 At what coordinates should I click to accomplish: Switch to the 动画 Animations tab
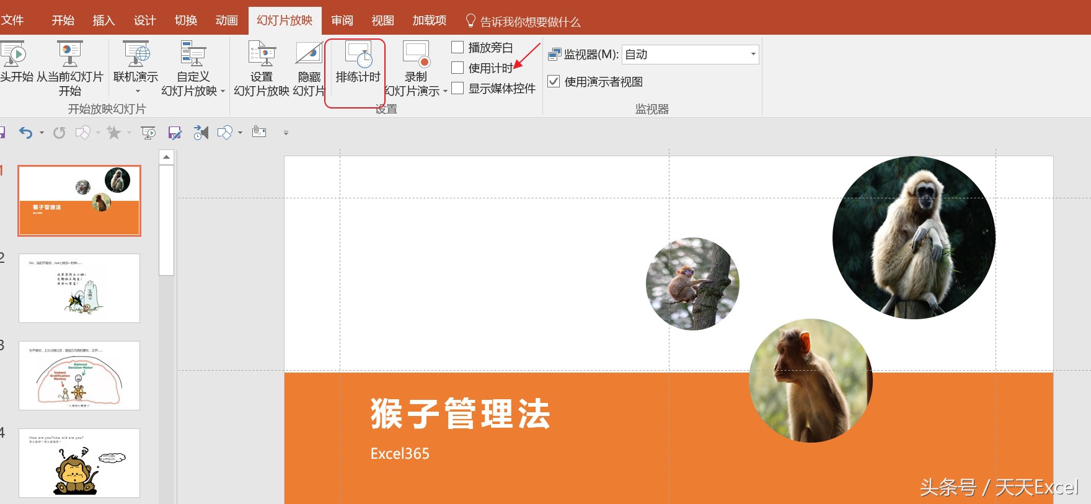tap(226, 20)
